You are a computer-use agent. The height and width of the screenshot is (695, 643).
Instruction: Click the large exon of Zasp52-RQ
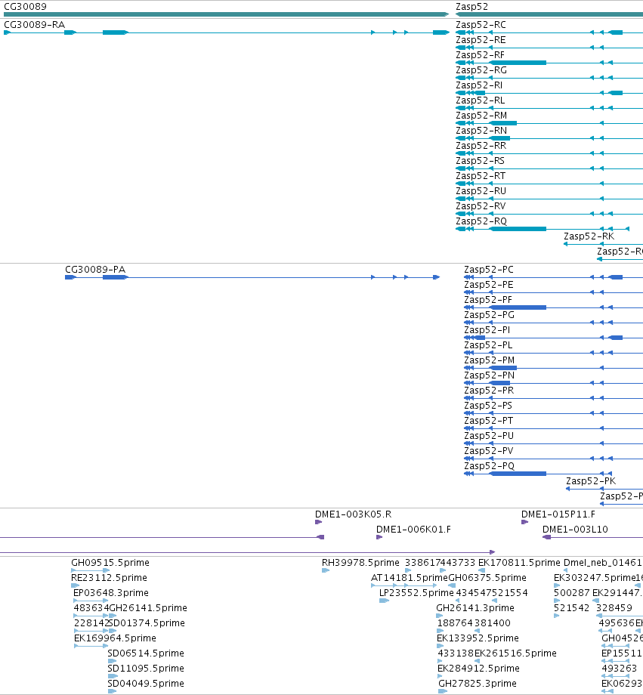click(x=518, y=229)
